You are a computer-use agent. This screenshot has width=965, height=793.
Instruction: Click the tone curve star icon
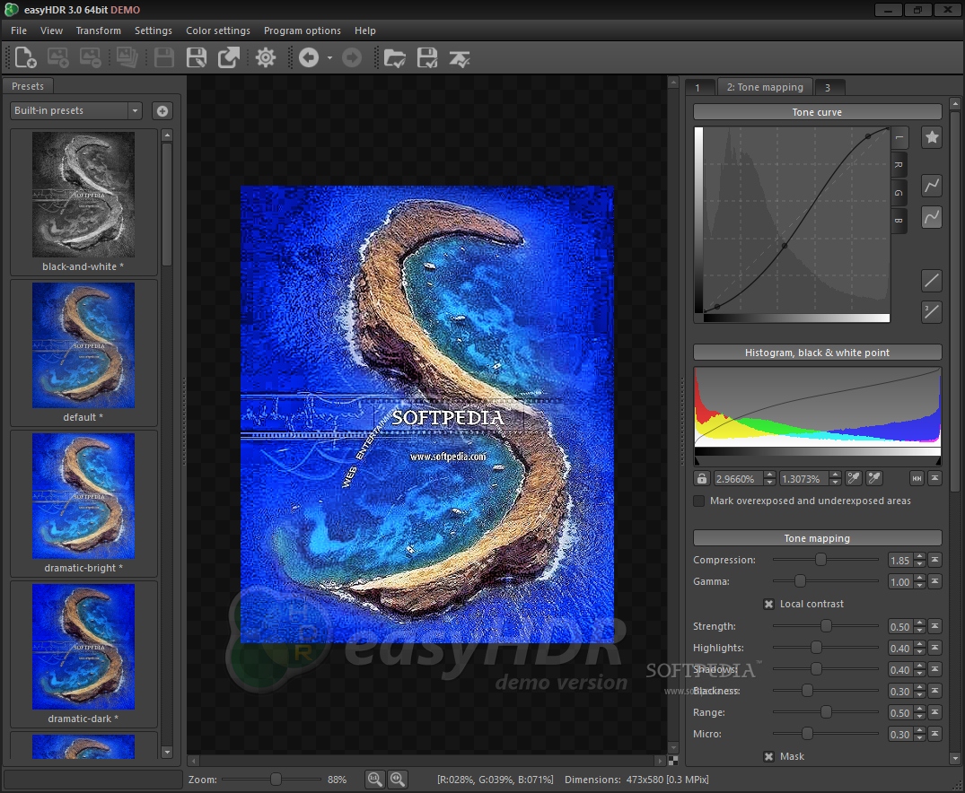click(932, 137)
